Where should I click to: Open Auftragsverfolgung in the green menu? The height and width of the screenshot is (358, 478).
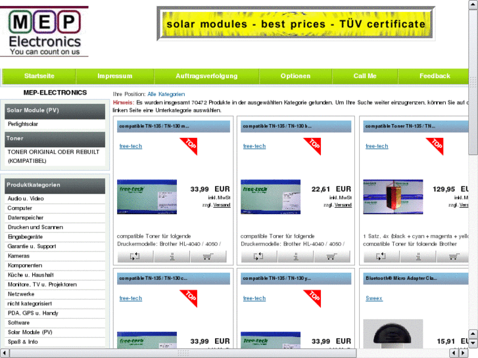pyautogui.click(x=206, y=76)
